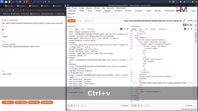Screen dimensions: 198x111
Task: Go back with Firefox back arrow
Action: (x=2, y=10)
